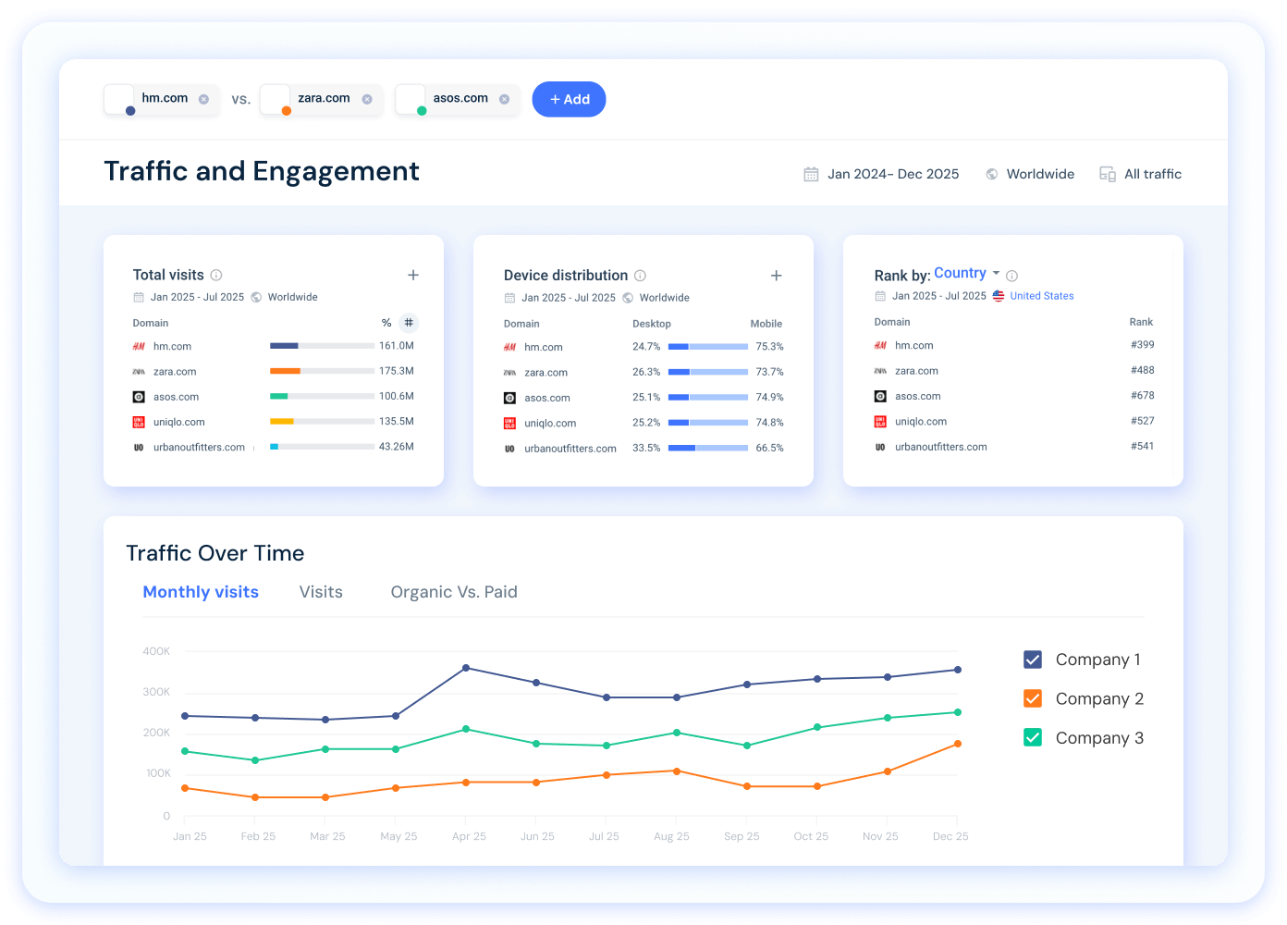This screenshot has width=1287, height=925.
Task: Click the + Add button to compare another domain
Action: click(569, 99)
